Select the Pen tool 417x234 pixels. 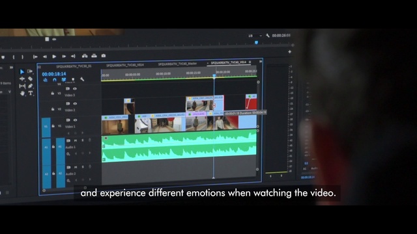pos(31,86)
